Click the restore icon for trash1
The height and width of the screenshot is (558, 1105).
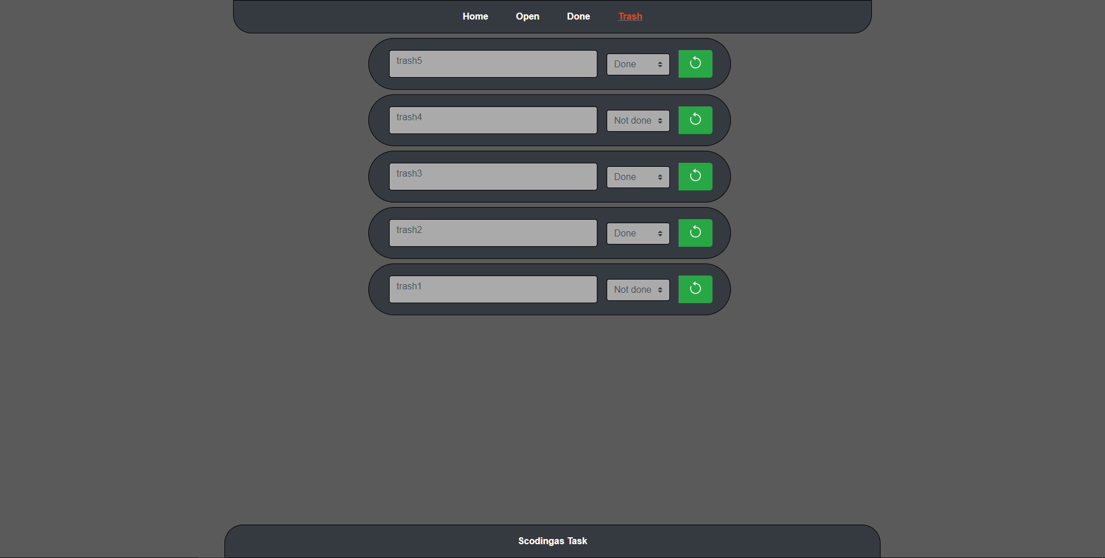click(695, 289)
